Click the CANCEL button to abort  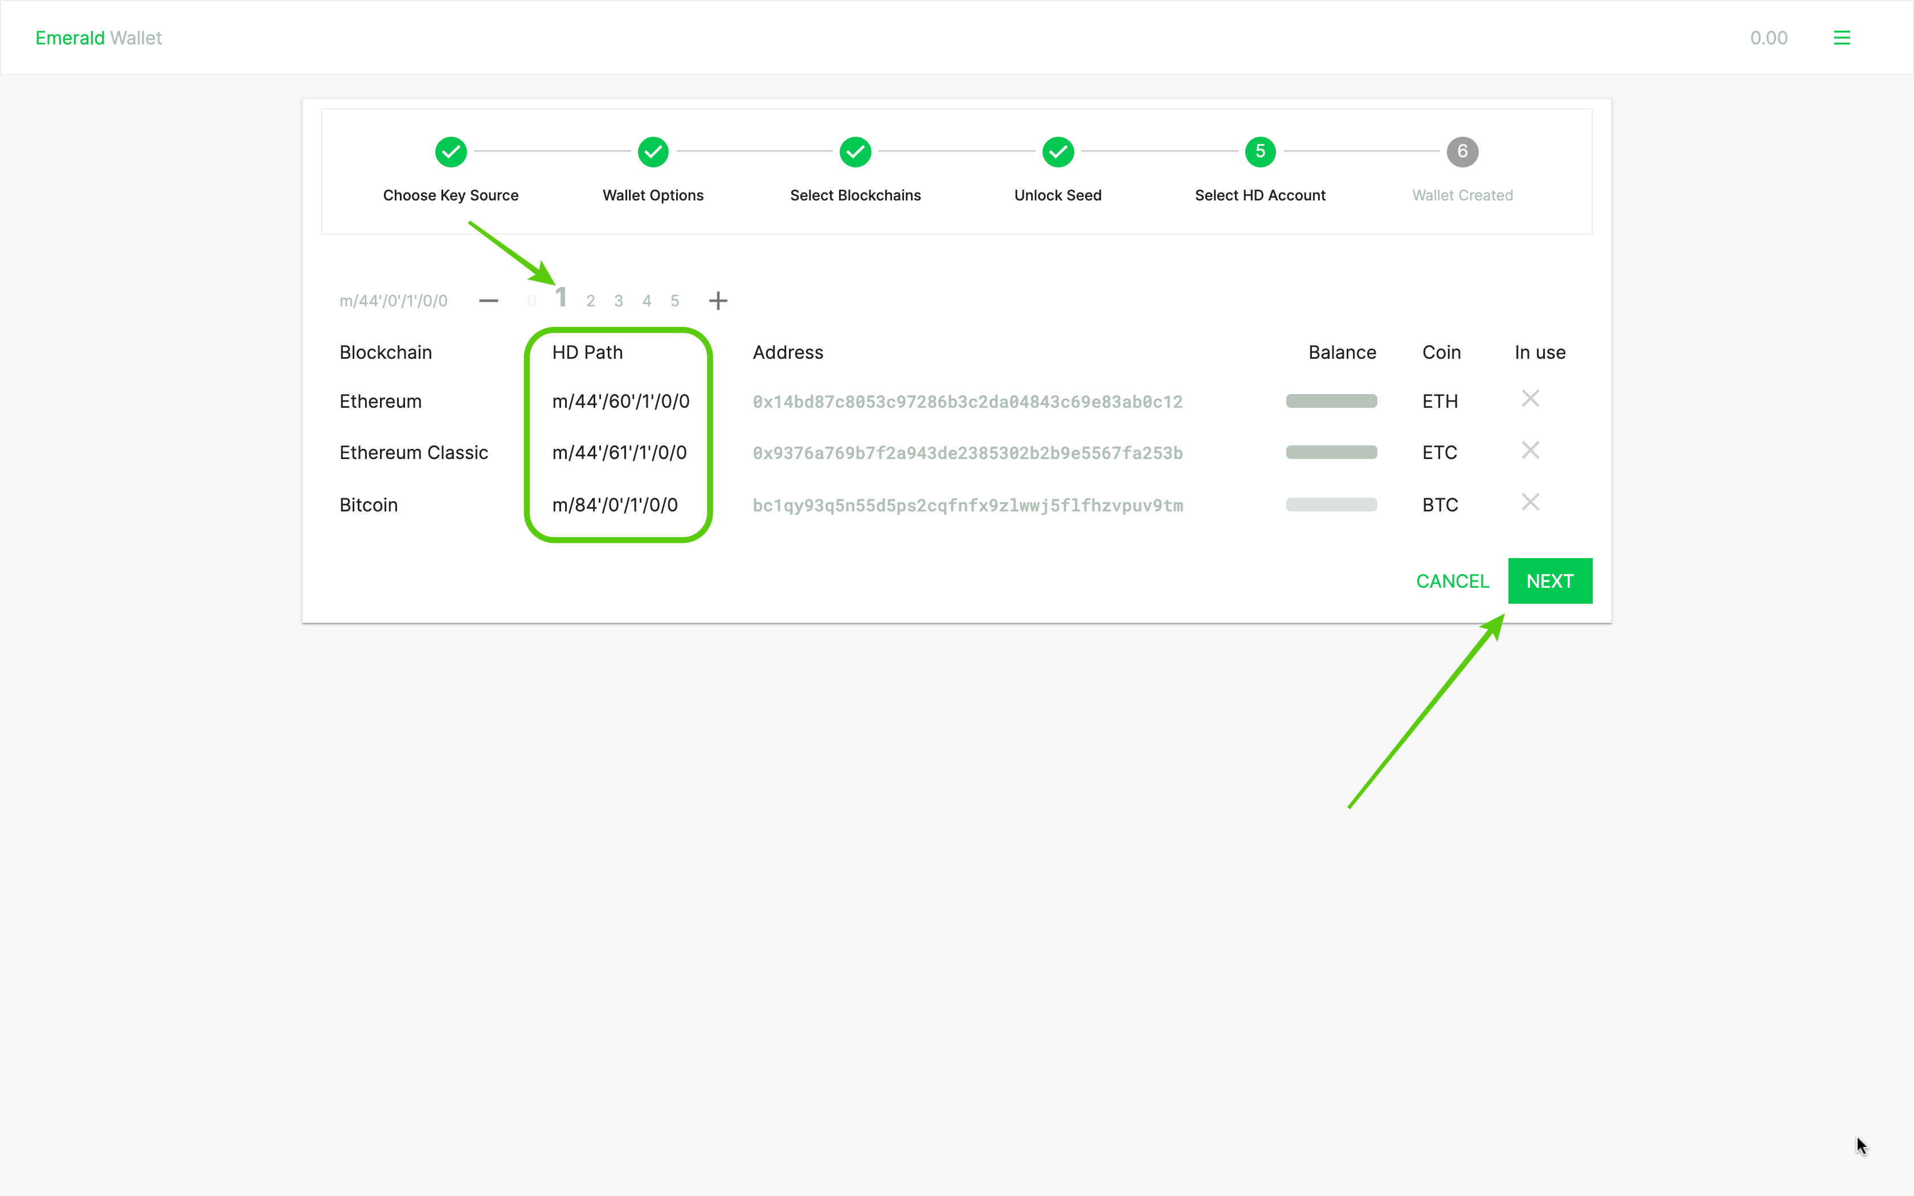point(1453,580)
